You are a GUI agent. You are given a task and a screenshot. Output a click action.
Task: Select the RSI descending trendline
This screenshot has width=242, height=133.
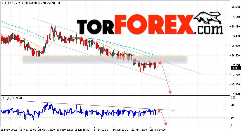coord(101,106)
